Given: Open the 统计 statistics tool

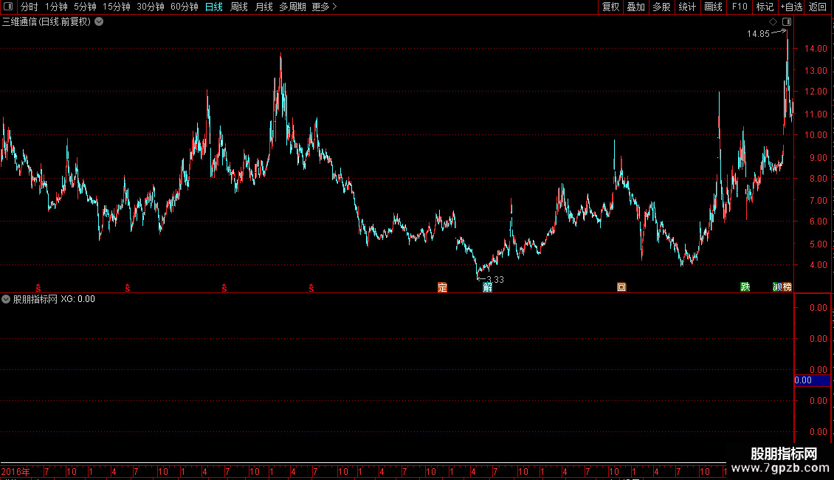Looking at the screenshot, I should (x=686, y=7).
